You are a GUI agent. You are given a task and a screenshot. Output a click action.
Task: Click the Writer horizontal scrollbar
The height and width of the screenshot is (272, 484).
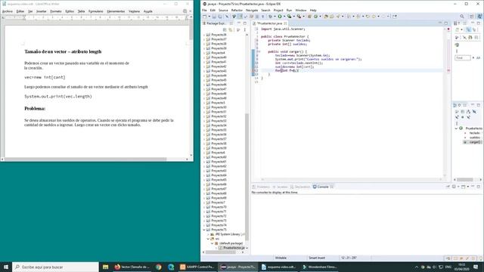pos(94,159)
